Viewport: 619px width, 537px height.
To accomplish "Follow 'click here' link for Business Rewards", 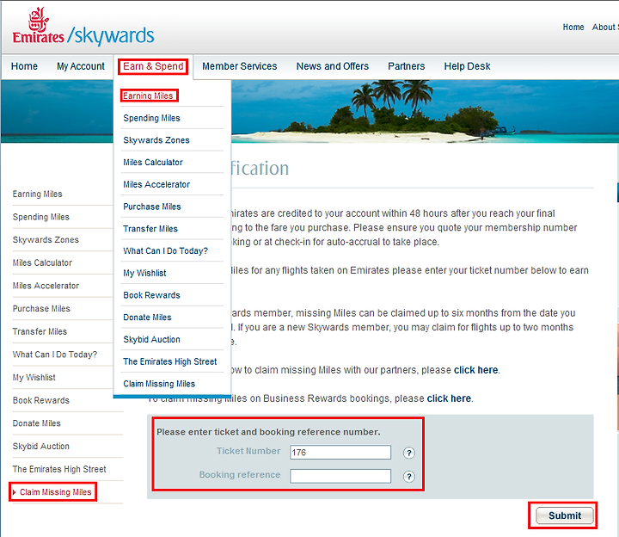I will [449, 398].
